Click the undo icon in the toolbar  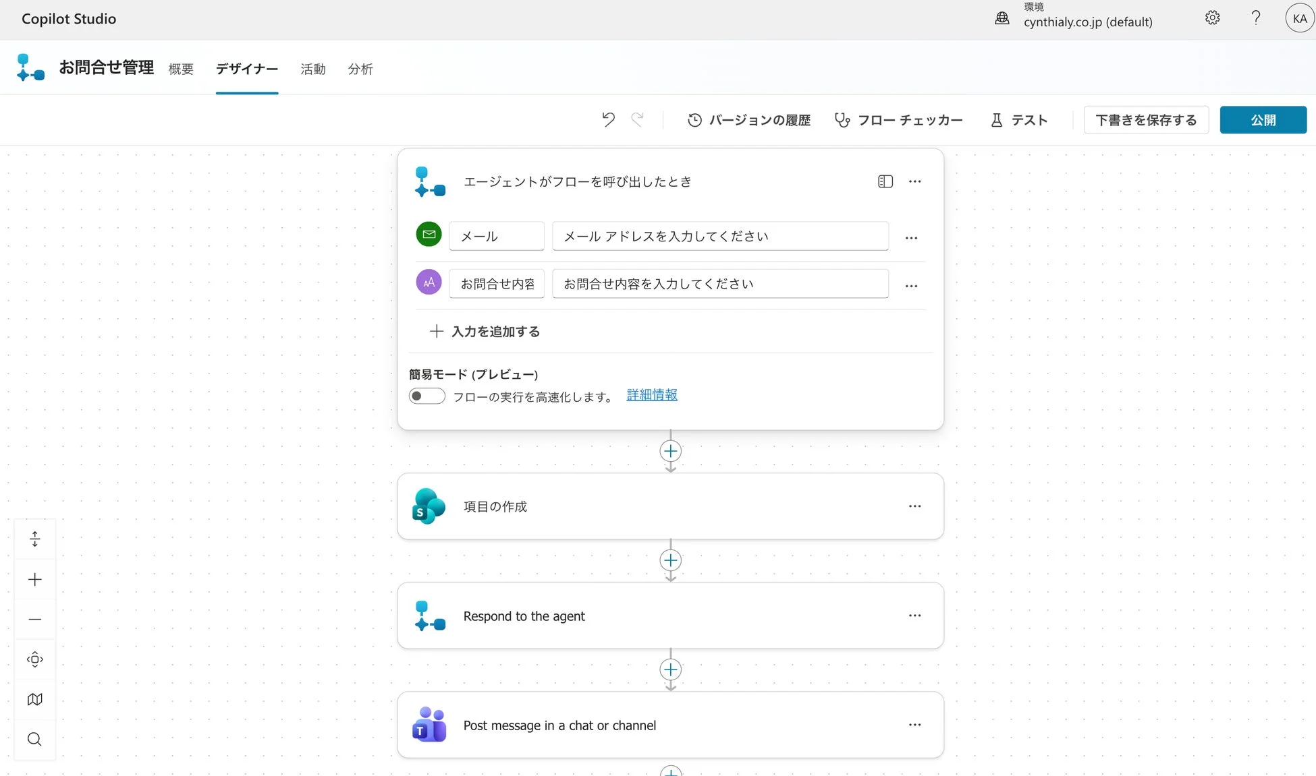[608, 119]
